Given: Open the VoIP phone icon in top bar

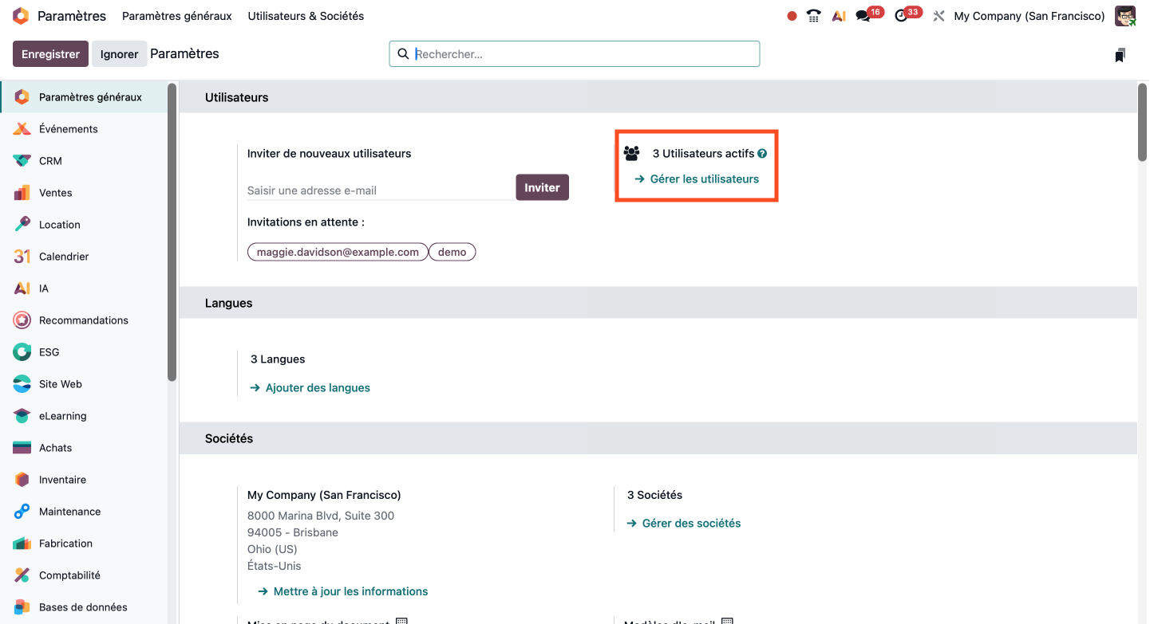Looking at the screenshot, I should 813,16.
